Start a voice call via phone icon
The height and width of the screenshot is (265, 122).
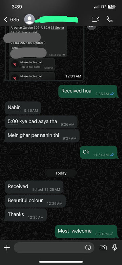pos(109,19)
